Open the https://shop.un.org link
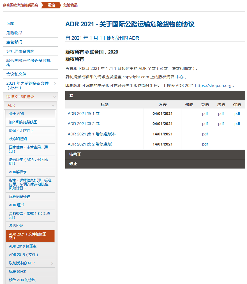Screen dimensions: 247x284 [x=213, y=86]
